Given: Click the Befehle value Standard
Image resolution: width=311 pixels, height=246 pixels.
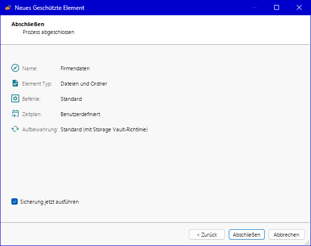Looking at the screenshot, I should coord(71,99).
